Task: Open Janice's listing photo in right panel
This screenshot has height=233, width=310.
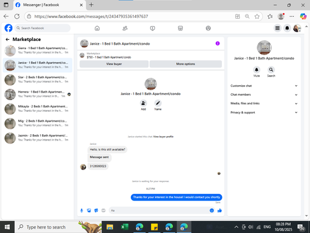Action: tap(264, 48)
